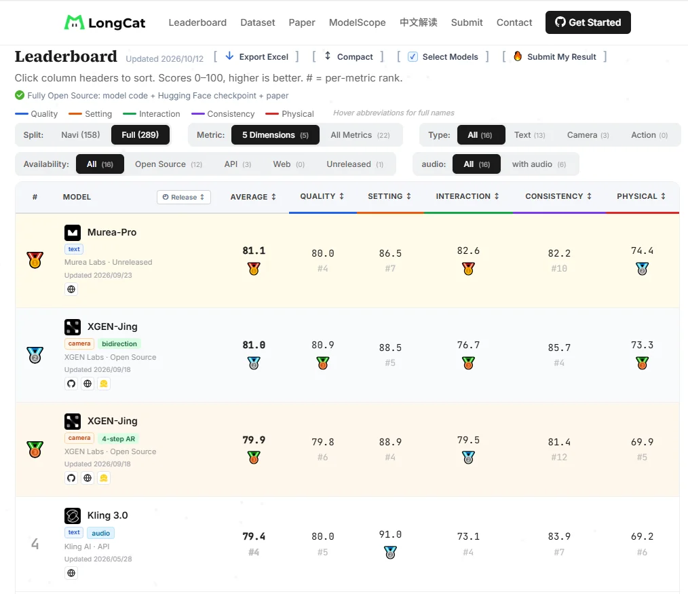Screen dimensions: 688x594
Task: Sort table by QUALITY column
Action: click(322, 196)
